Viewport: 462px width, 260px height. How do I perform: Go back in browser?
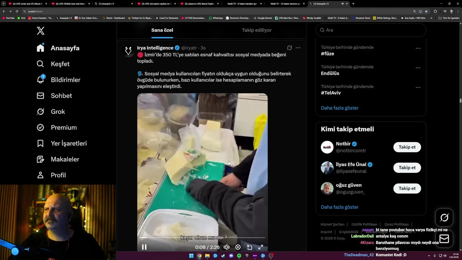(4, 11)
